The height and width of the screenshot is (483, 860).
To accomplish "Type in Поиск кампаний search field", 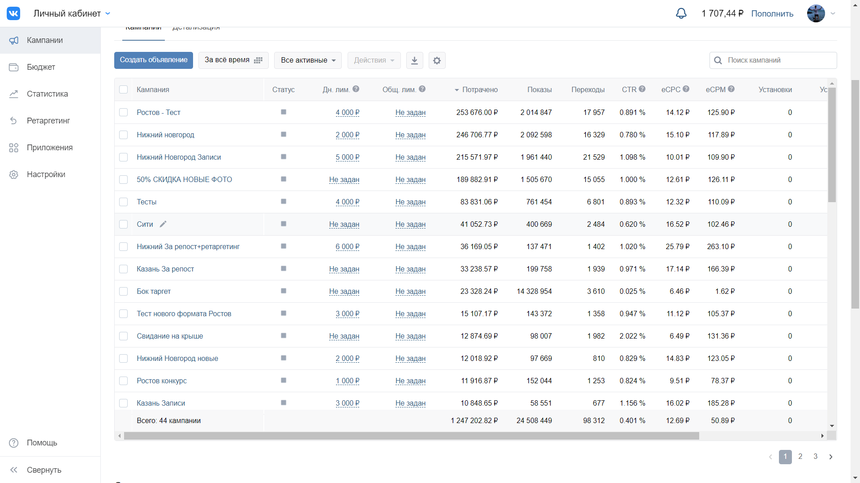I will [778, 60].
